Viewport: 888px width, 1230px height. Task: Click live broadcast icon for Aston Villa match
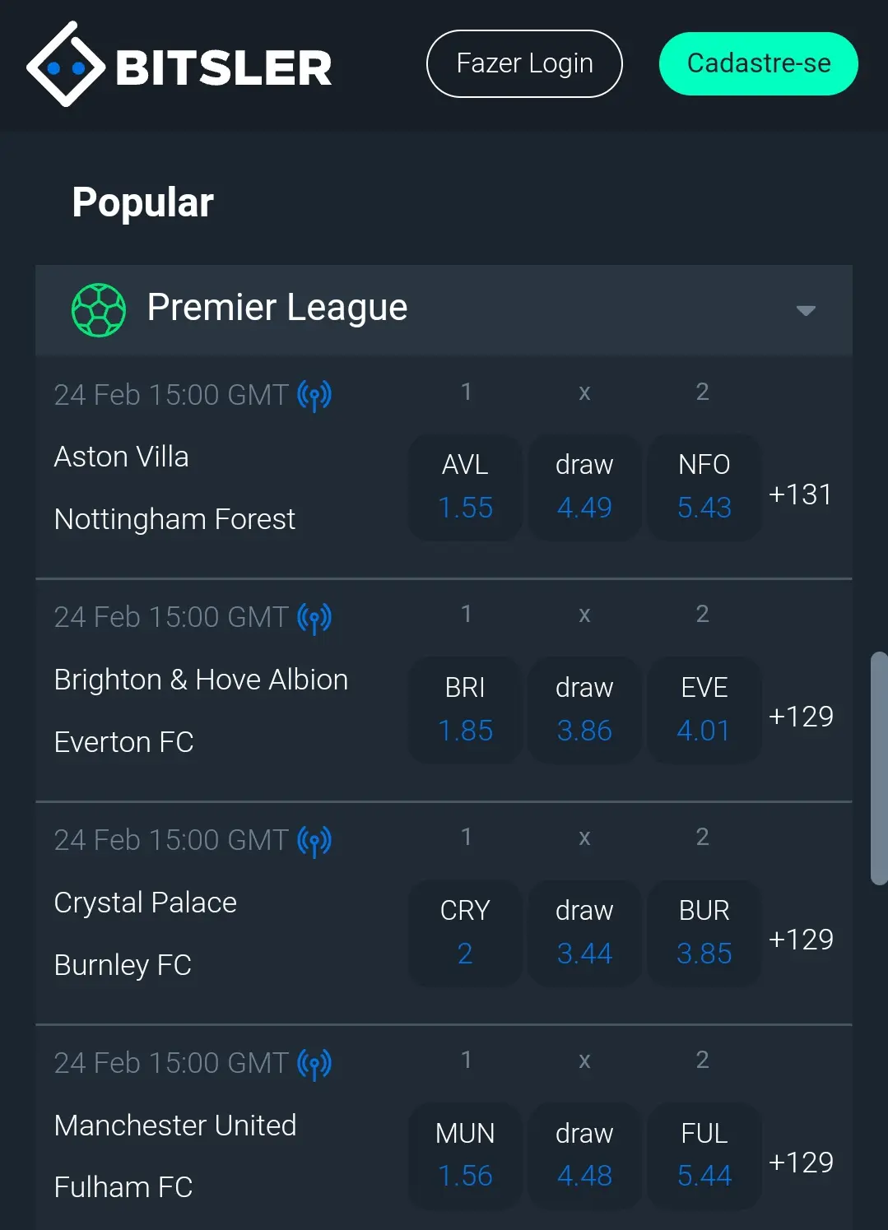(x=314, y=396)
